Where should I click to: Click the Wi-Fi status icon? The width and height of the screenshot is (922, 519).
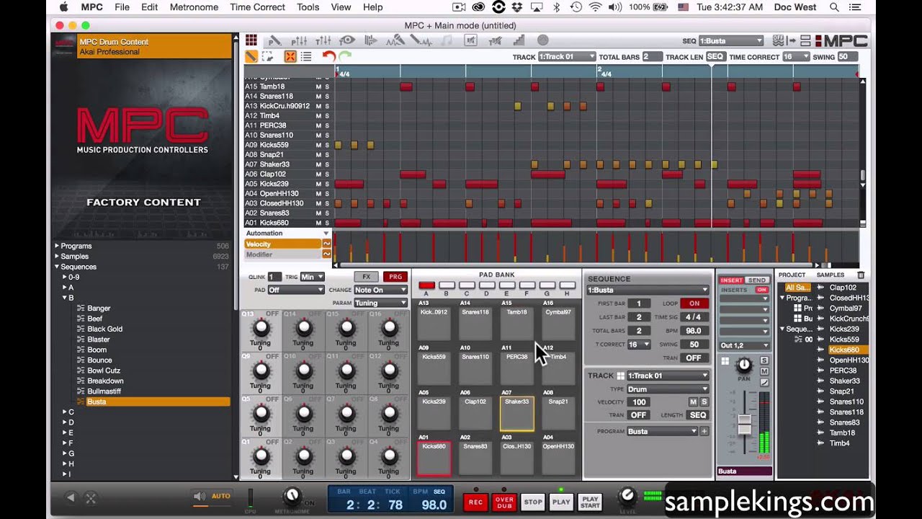click(595, 7)
